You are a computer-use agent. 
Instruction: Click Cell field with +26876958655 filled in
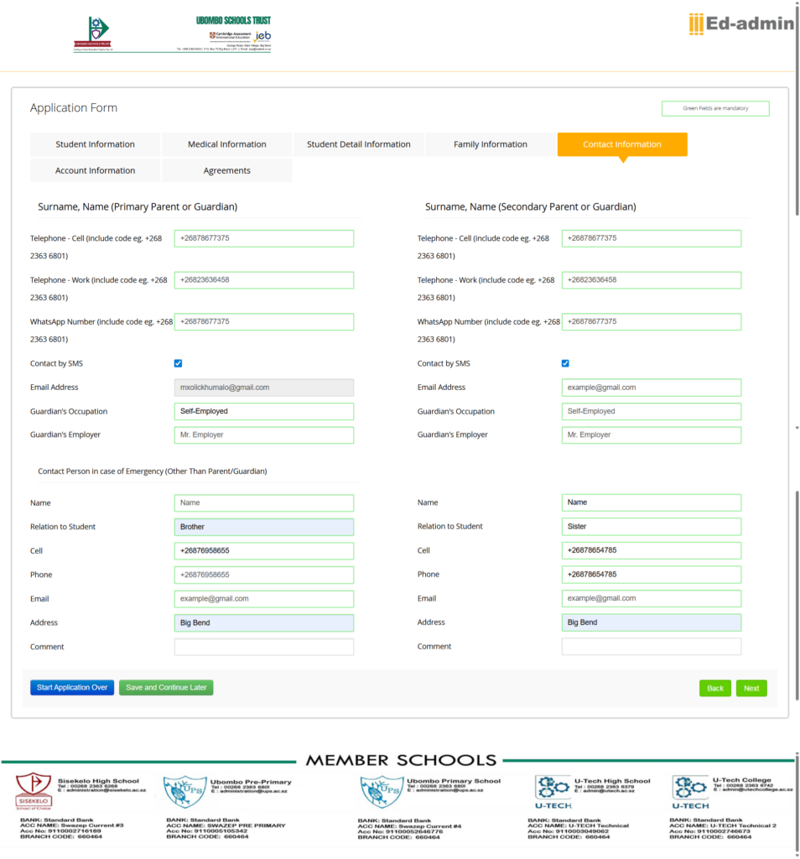264,551
